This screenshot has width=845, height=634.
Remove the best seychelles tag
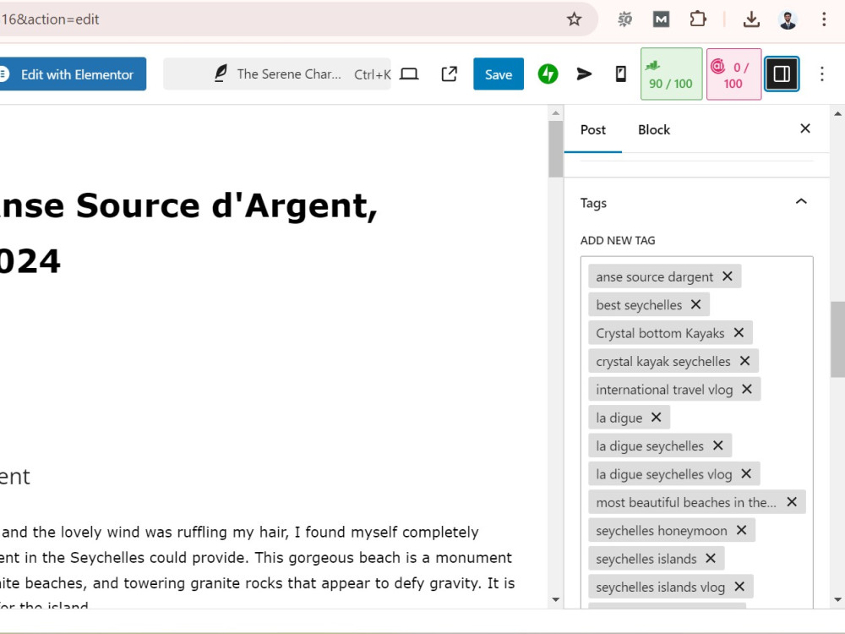coord(695,304)
